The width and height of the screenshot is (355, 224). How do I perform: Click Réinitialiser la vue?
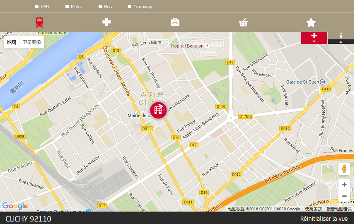(324, 219)
